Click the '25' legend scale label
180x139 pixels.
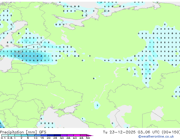(55, 138)
